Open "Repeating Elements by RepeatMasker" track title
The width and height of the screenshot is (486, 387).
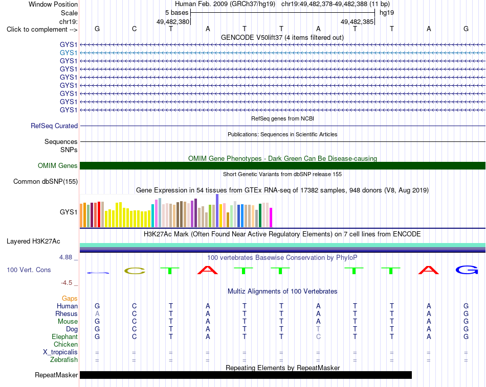(283, 368)
